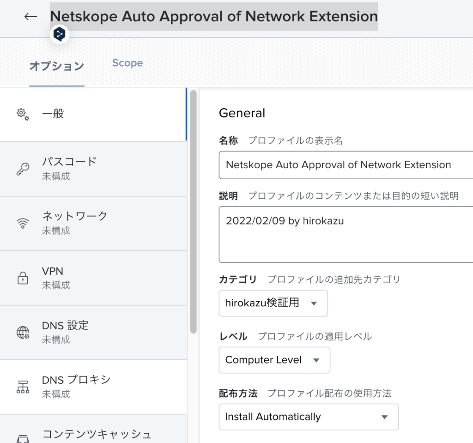Click the highlighted profile title heading

point(214,17)
